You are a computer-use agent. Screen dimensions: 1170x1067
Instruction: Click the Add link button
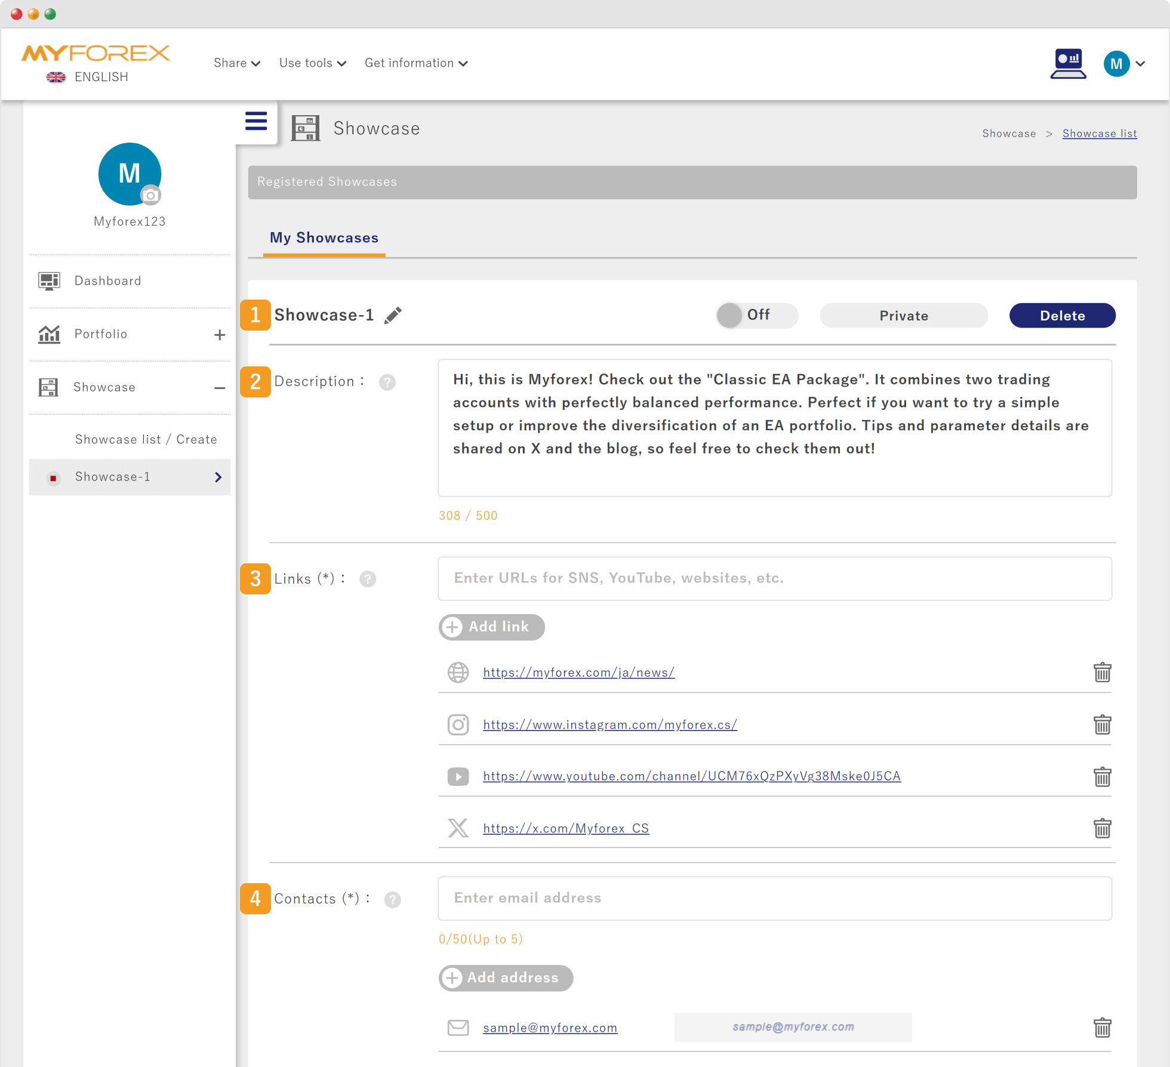pyautogui.click(x=491, y=627)
